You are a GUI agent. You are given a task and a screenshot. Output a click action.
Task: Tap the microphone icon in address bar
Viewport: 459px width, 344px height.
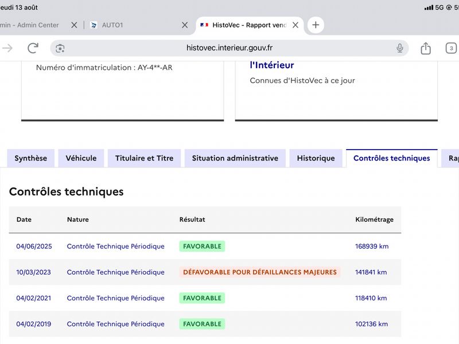399,48
